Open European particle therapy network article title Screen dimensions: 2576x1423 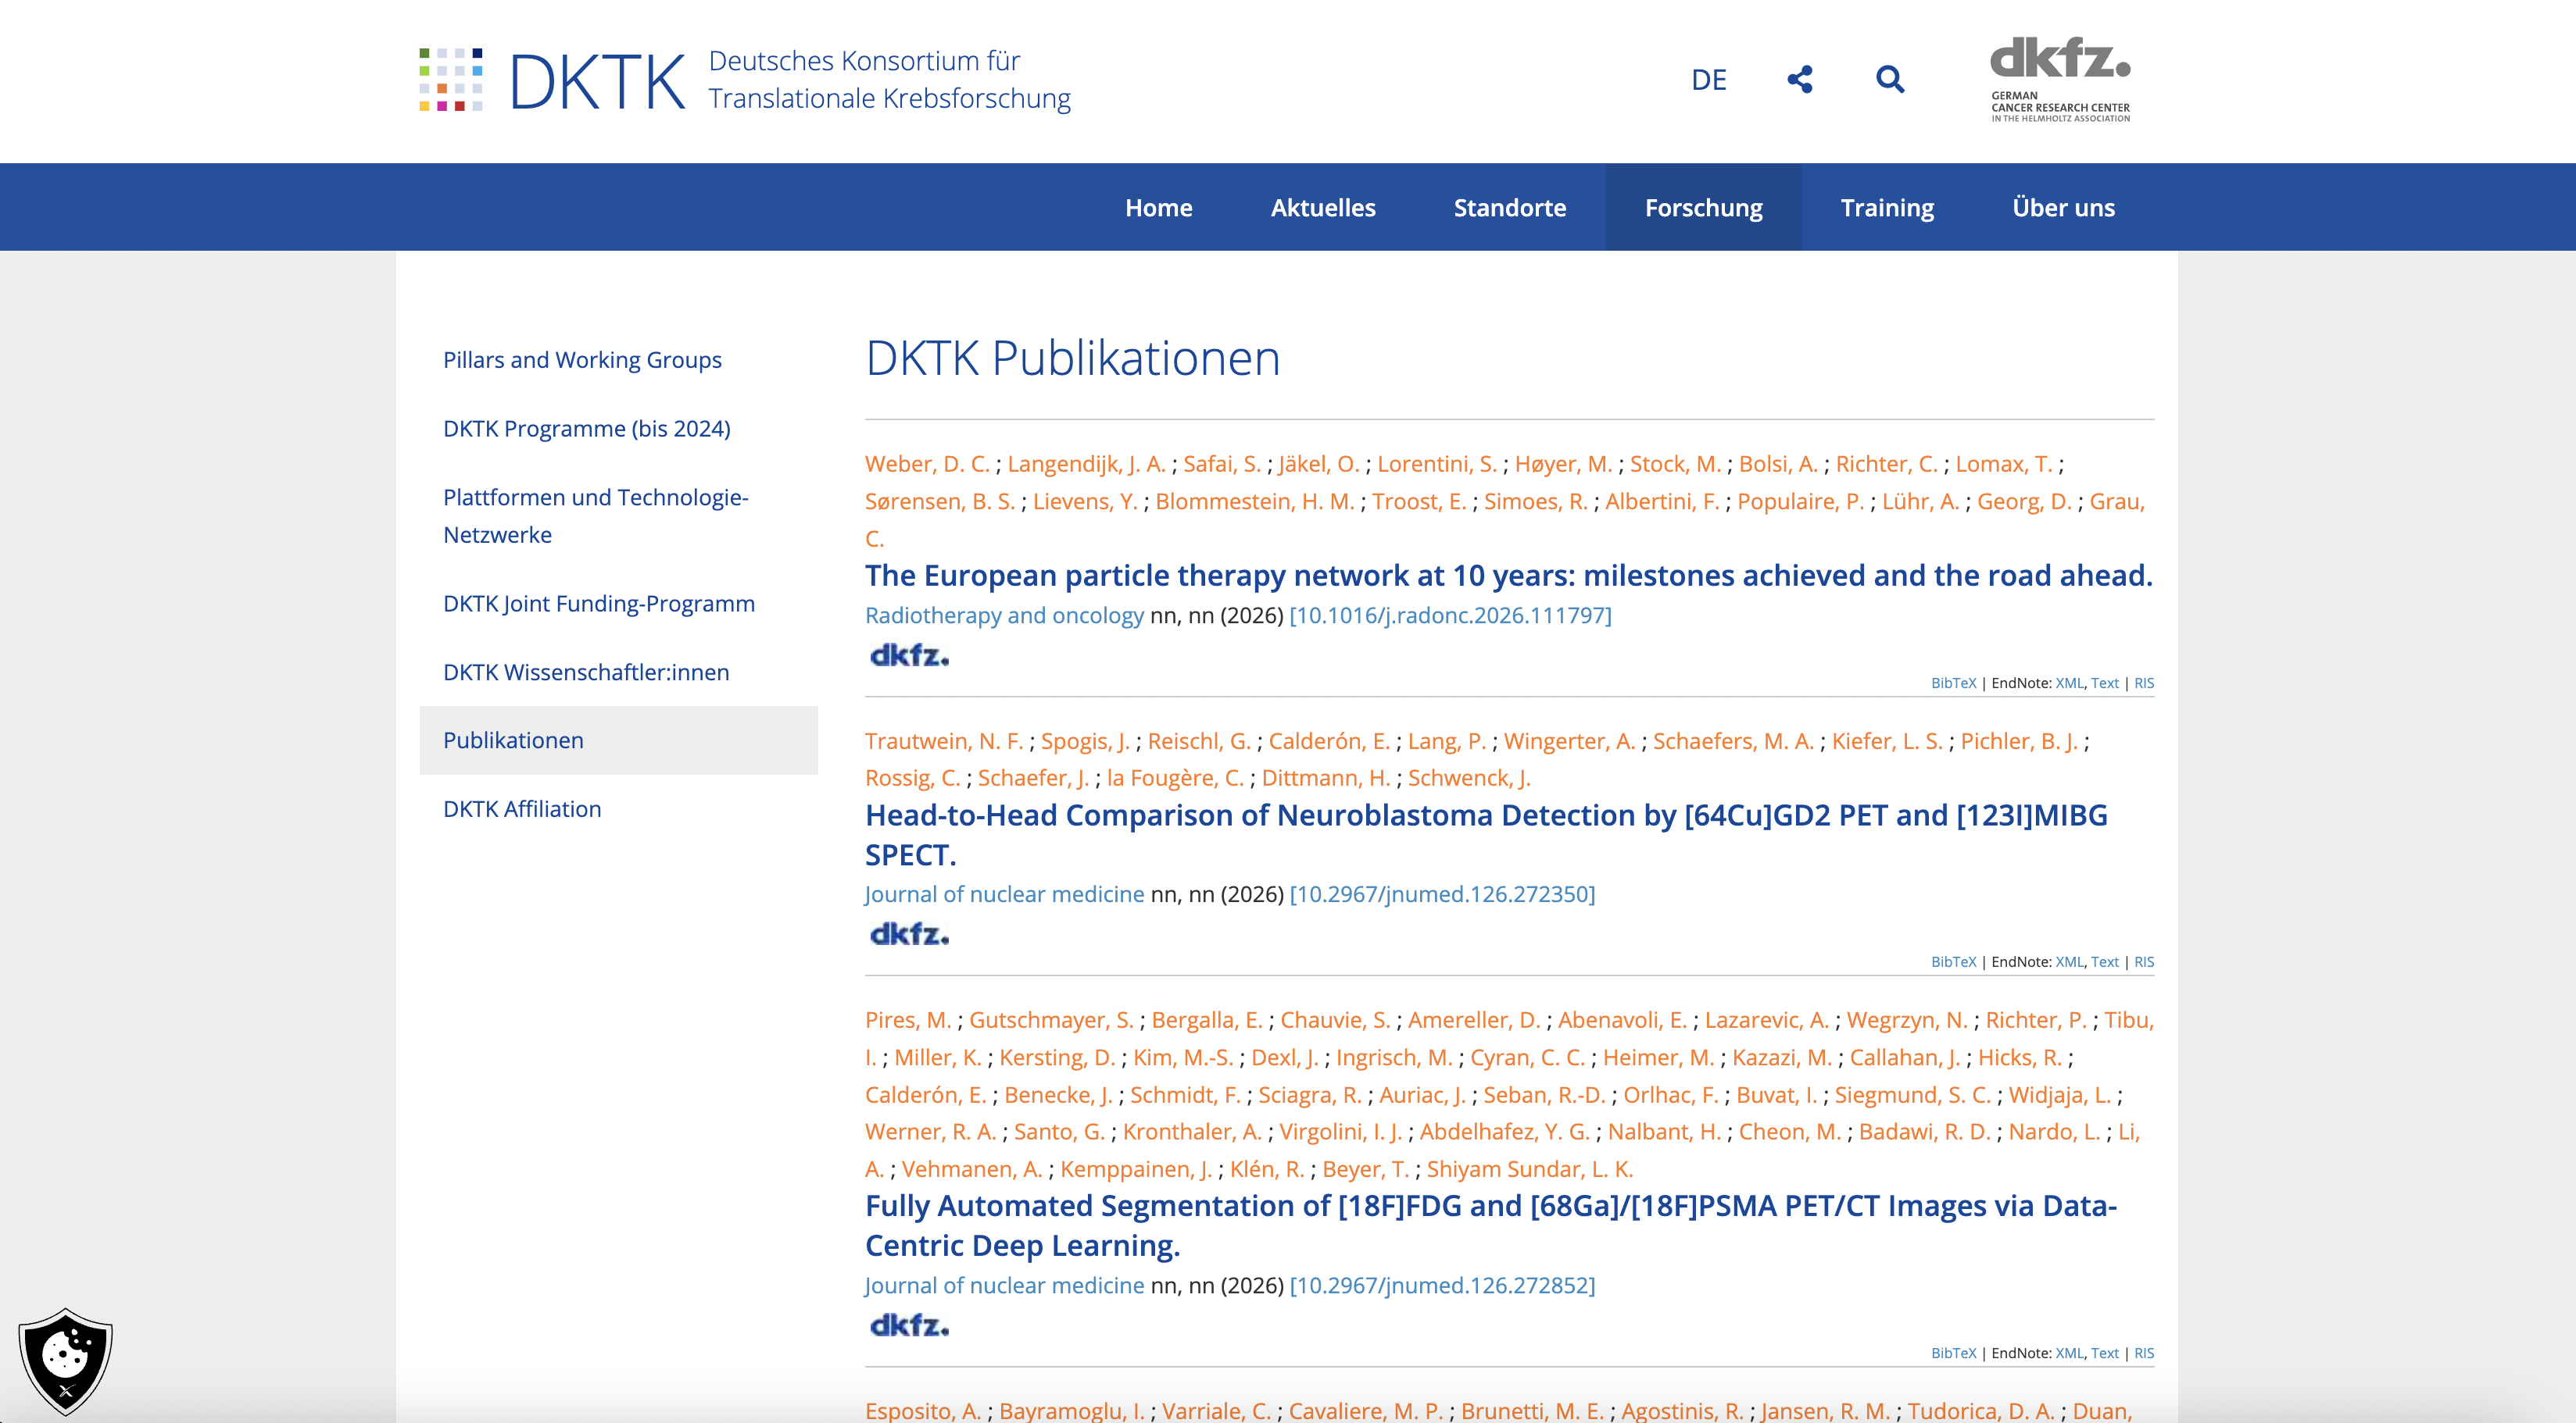[1508, 576]
